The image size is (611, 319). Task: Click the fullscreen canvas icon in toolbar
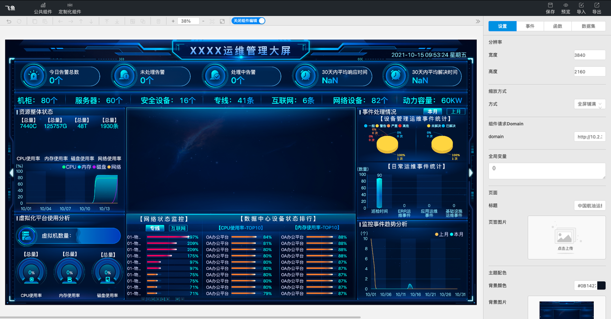[x=222, y=21]
